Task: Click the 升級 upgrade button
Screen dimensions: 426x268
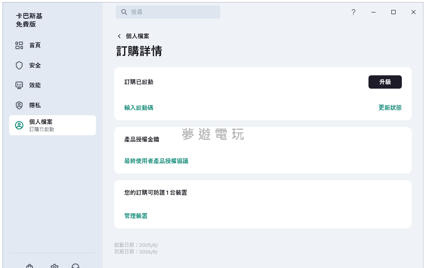Action: [385, 82]
